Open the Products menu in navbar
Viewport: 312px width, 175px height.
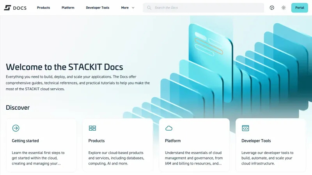43,8
